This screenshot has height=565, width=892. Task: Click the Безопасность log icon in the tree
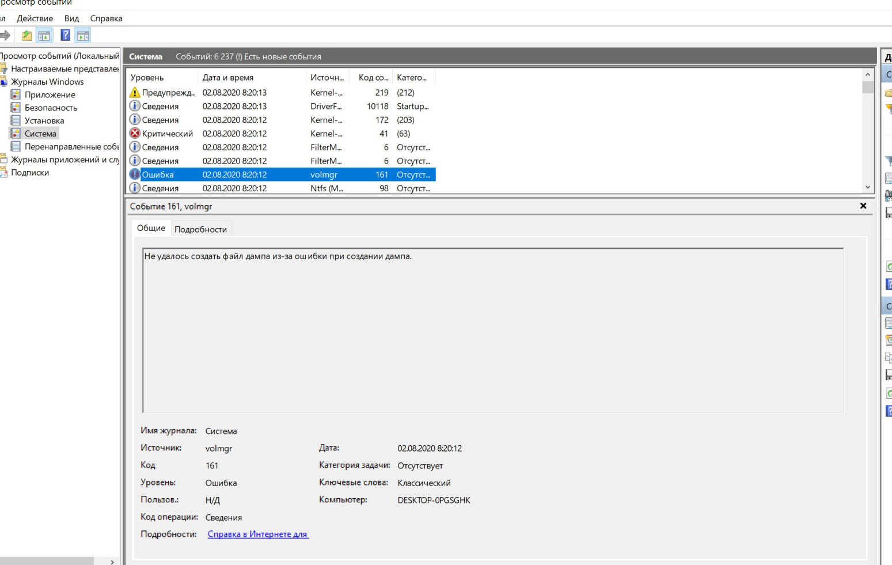pyautogui.click(x=16, y=108)
